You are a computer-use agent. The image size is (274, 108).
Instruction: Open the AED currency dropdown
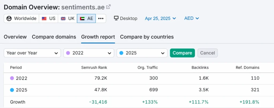192,18
